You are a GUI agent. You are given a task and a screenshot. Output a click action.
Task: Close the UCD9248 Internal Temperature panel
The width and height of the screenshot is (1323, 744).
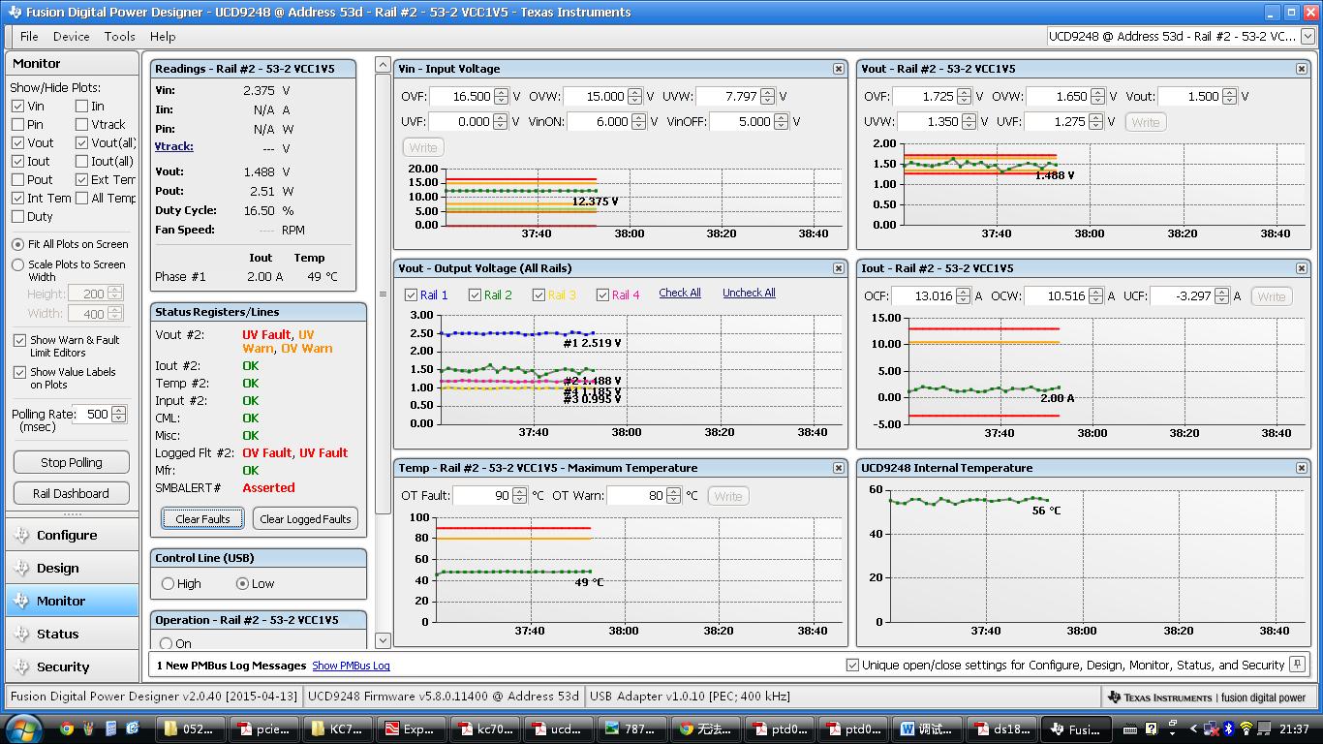[1302, 468]
